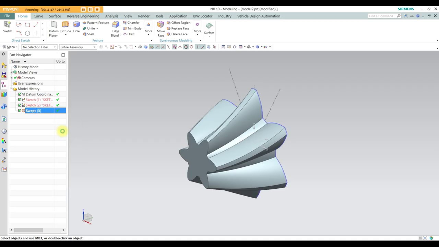Click the view triad in the graphics window

coord(87,217)
